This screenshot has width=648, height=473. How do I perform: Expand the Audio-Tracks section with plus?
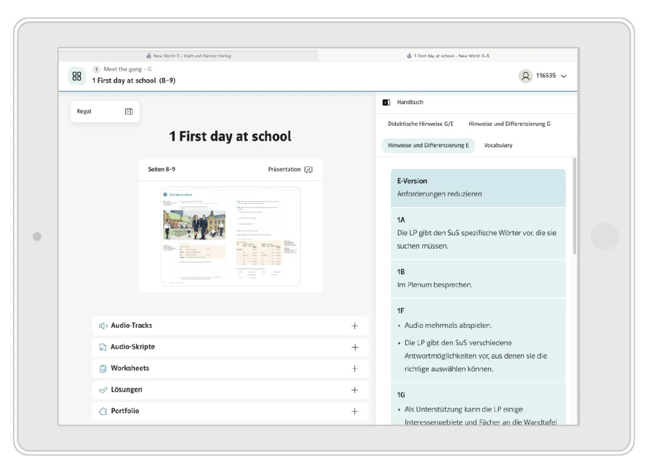[354, 326]
